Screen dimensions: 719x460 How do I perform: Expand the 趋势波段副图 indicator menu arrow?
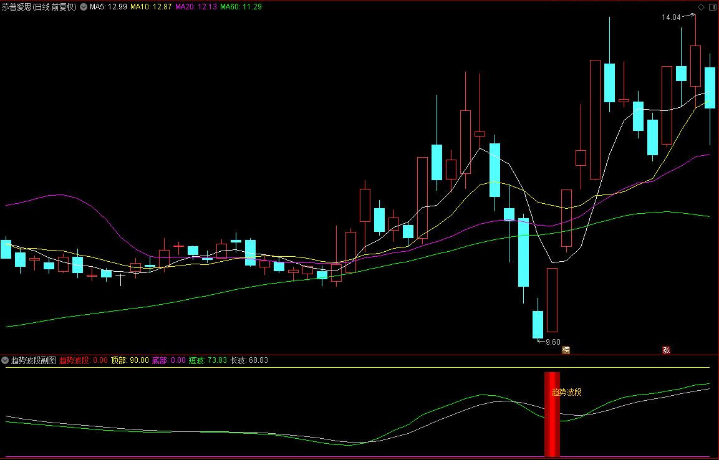pos(5,360)
